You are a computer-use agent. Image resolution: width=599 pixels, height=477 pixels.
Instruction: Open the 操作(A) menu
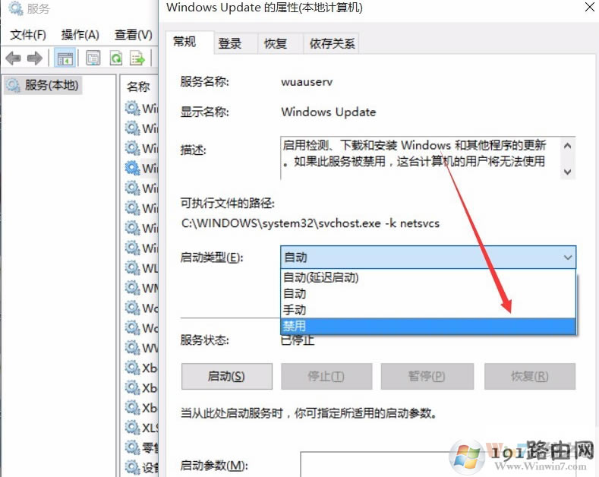point(80,35)
